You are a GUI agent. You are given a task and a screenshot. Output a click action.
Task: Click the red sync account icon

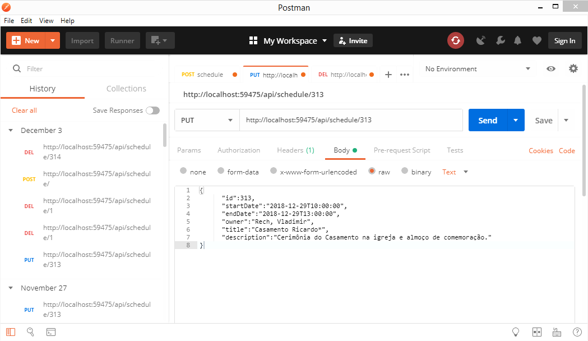(x=455, y=40)
